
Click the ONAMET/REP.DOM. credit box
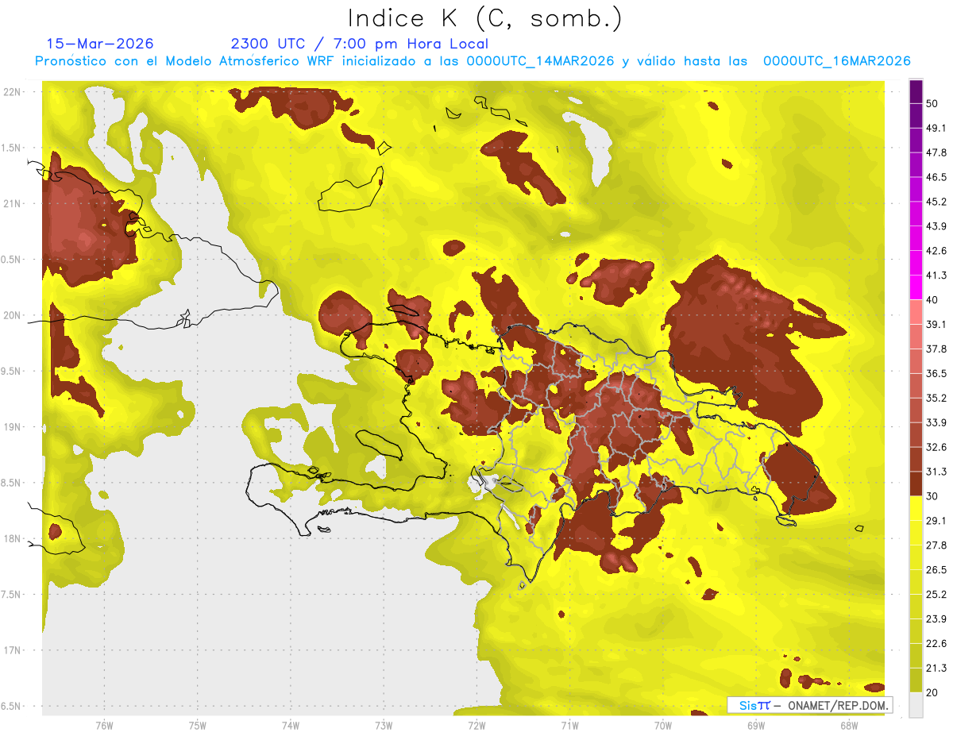809,705
